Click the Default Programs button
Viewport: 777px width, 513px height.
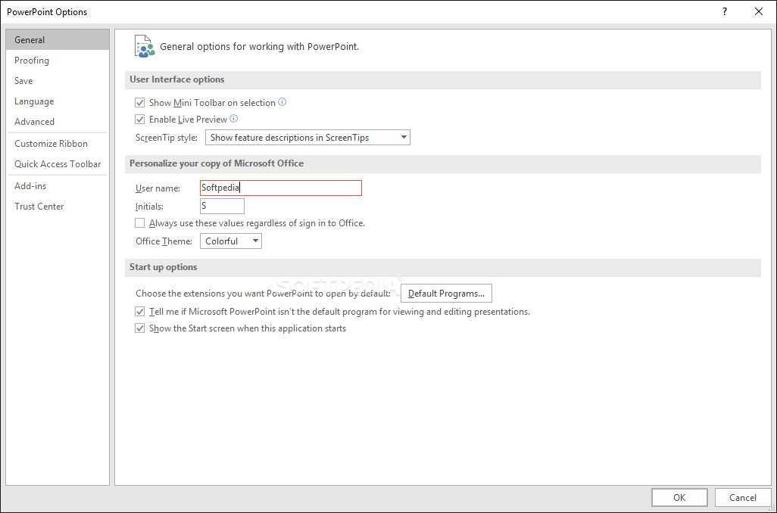tap(446, 294)
